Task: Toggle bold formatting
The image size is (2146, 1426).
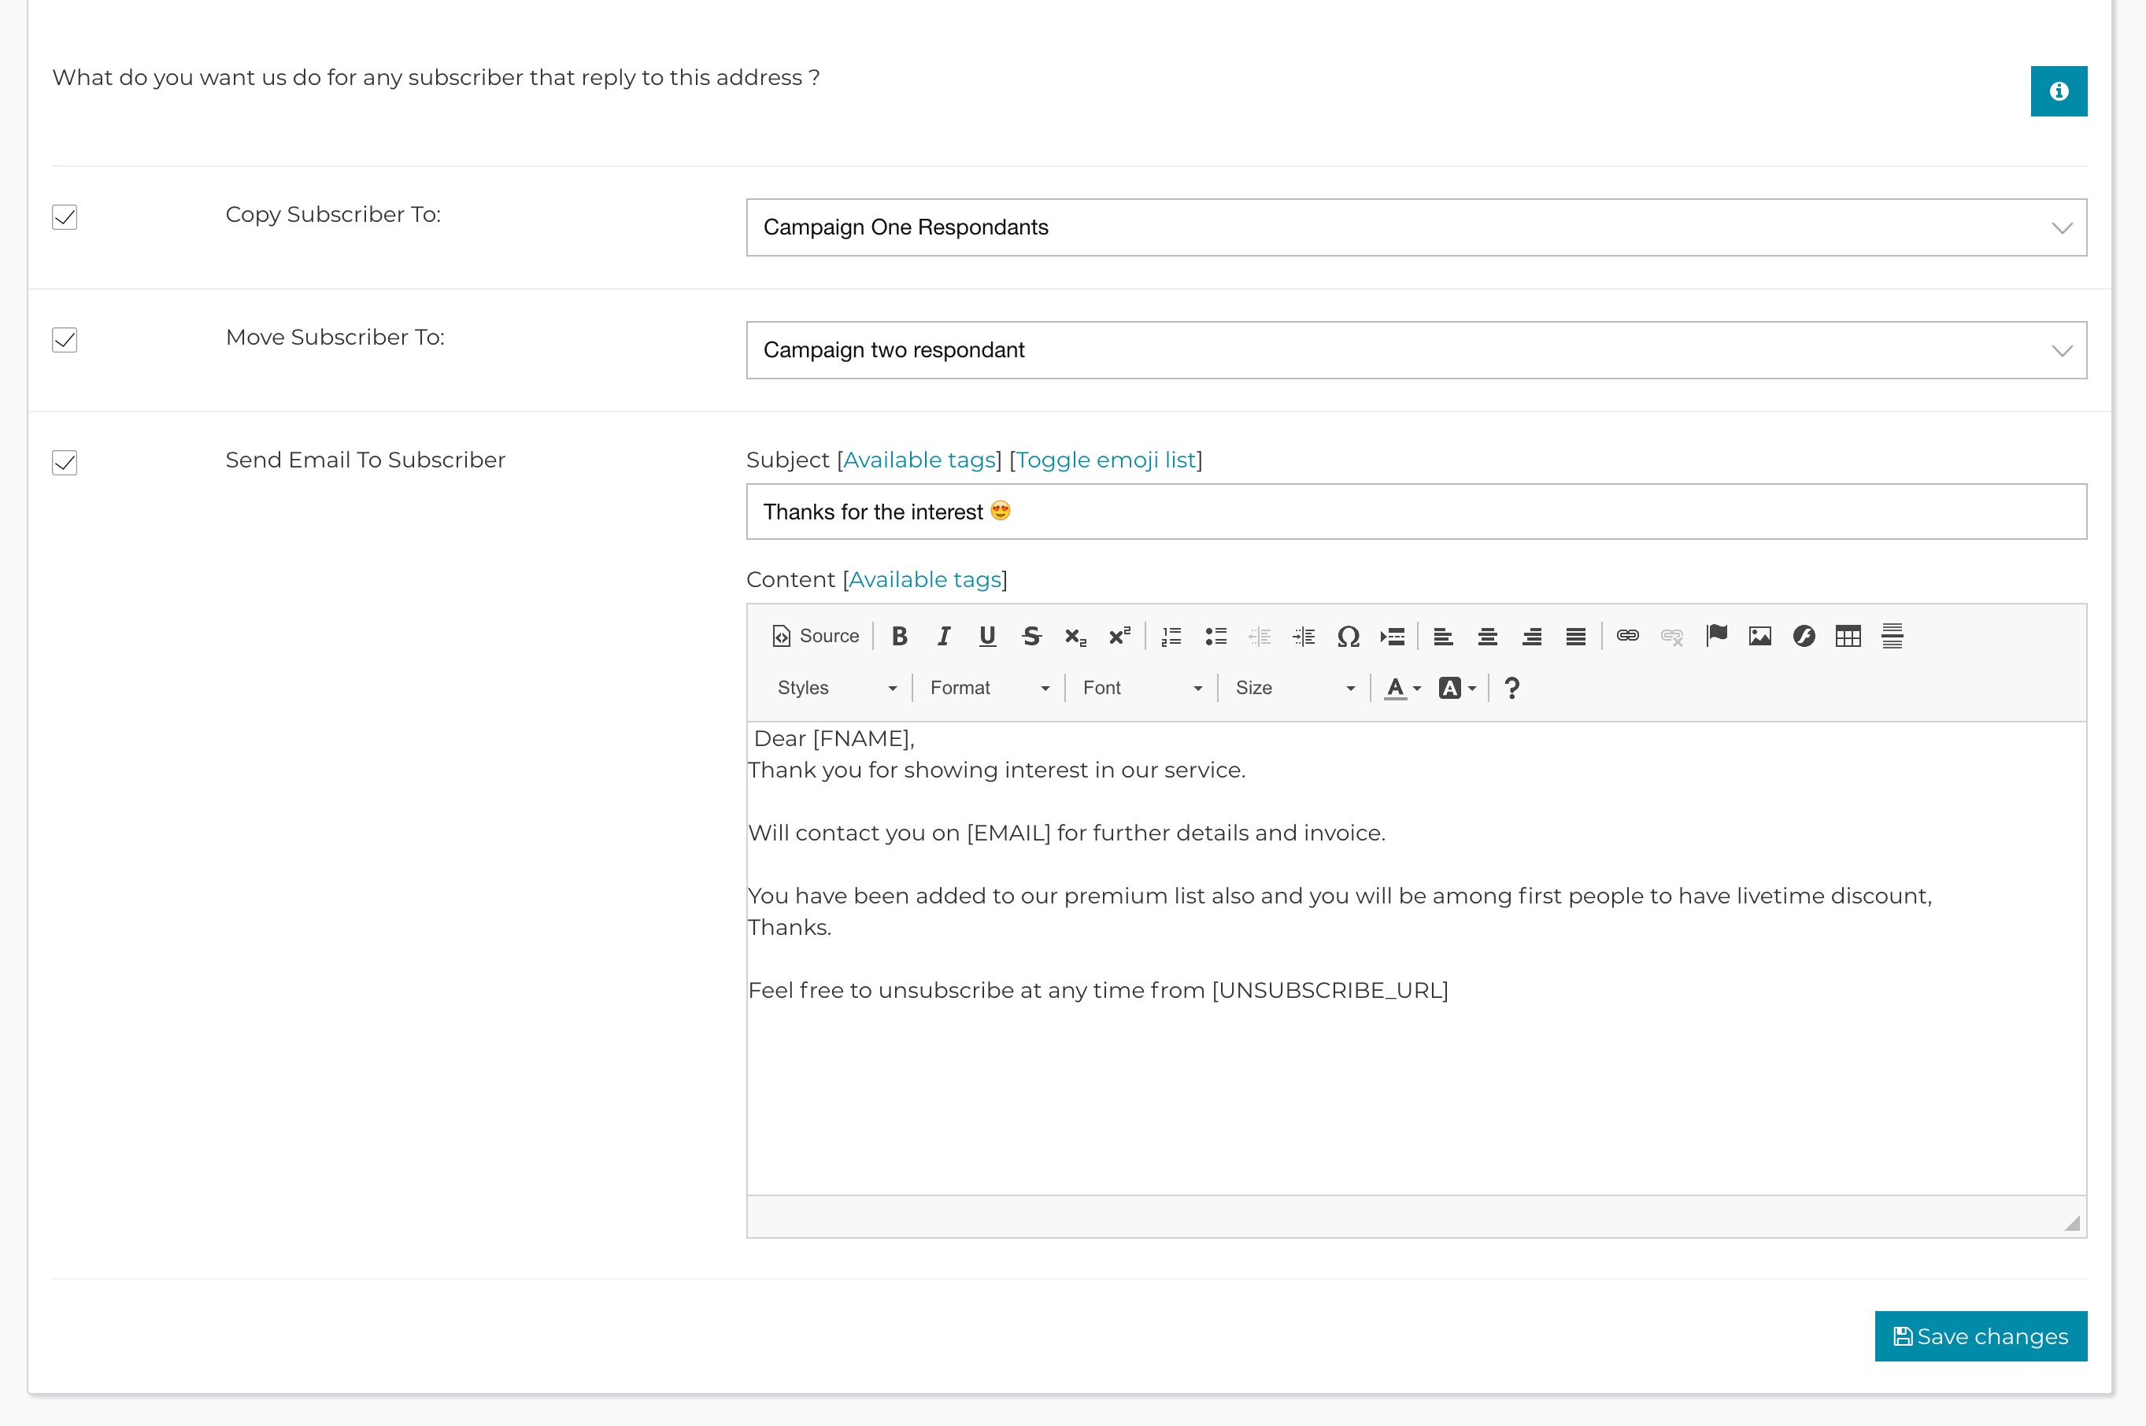Action: pos(899,636)
